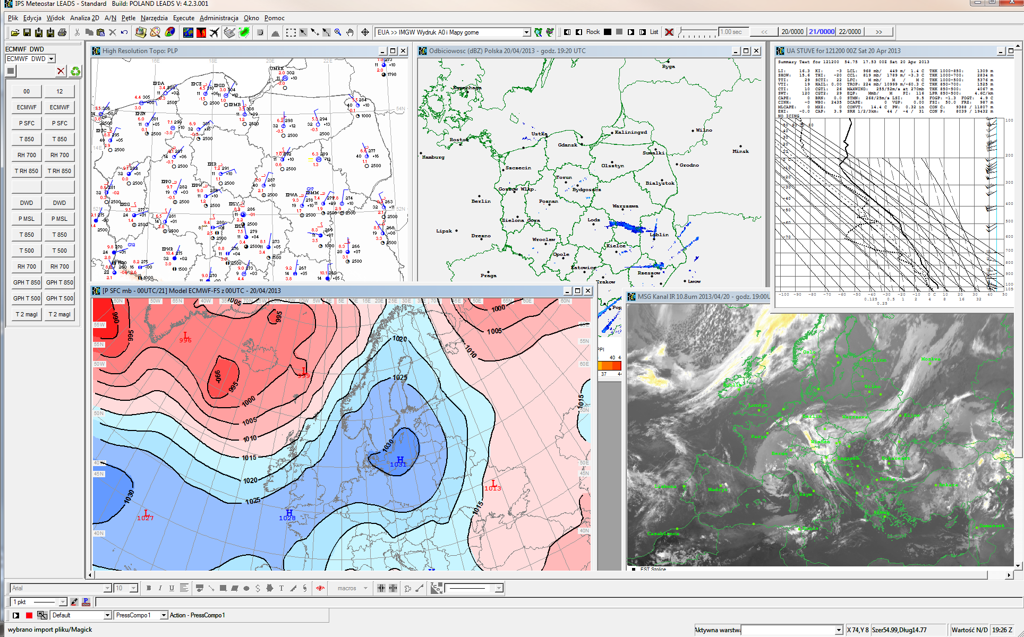The image size is (1024, 637).
Task: Open the macros dropdown
Action: (x=365, y=588)
